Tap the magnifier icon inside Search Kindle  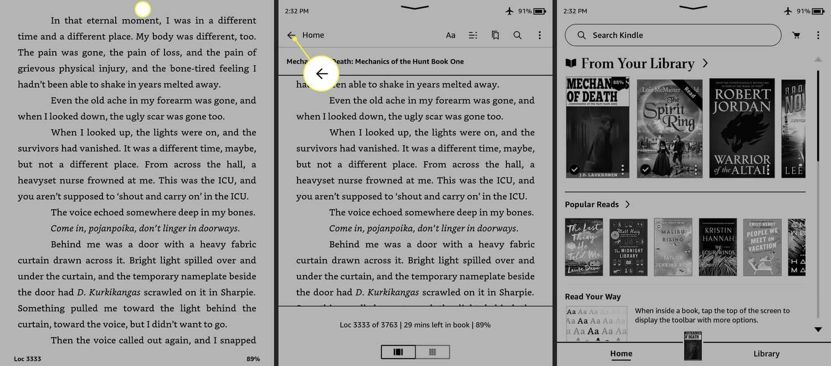pyautogui.click(x=581, y=35)
